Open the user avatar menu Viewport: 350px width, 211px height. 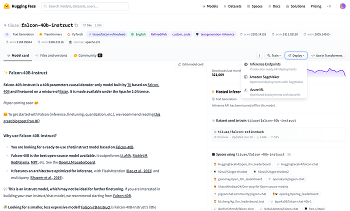coord(342,6)
